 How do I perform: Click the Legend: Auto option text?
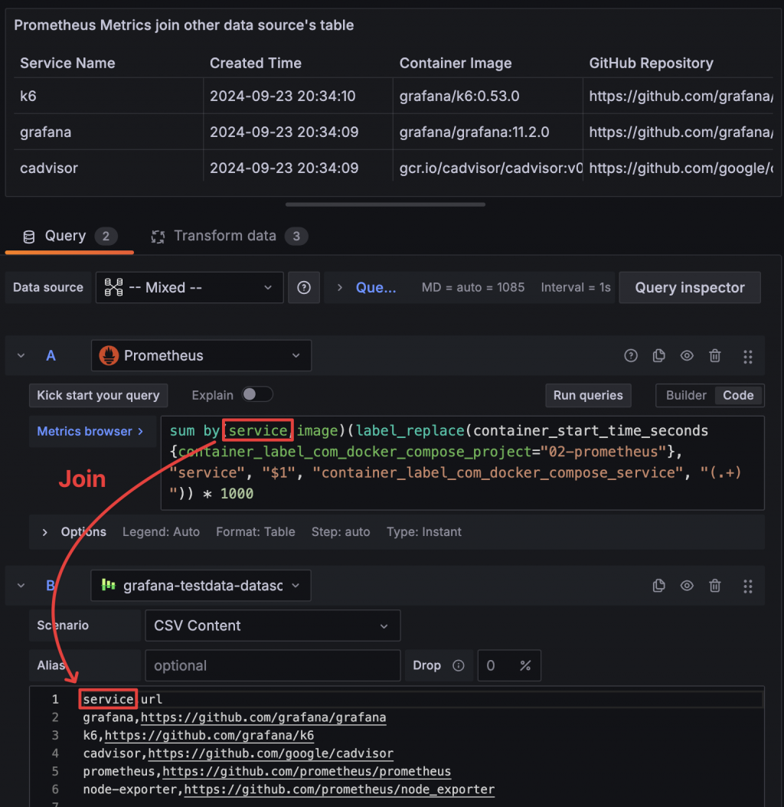point(161,532)
